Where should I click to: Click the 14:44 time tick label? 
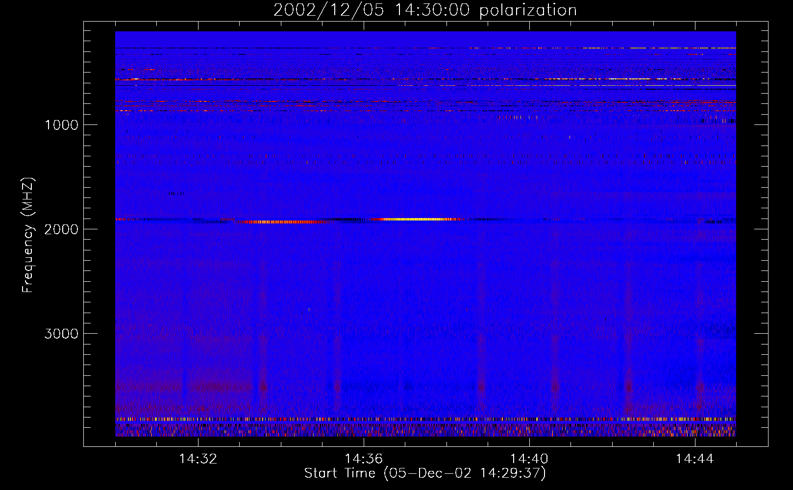(695, 459)
